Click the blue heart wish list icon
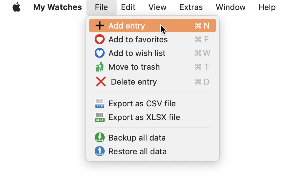Image resolution: width=288 pixels, height=185 pixels. 100,53
